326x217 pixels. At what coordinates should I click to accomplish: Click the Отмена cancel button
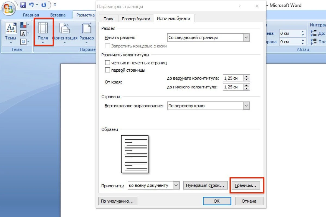coord(249,201)
